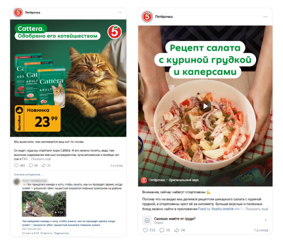This screenshot has height=245, width=283.
Task: Open comments on the Cattera post
Action: point(31,165)
